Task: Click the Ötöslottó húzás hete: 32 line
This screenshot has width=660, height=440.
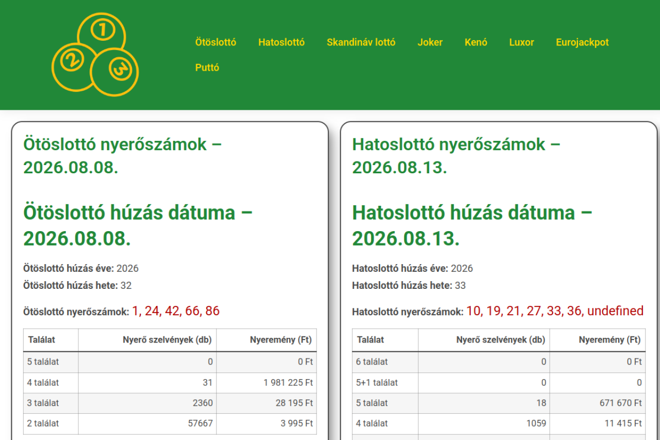Action: coord(77,285)
